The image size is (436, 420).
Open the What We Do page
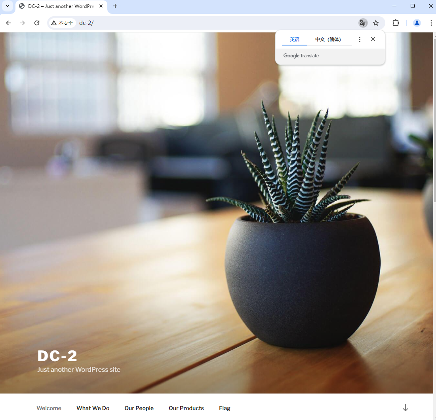coord(93,408)
